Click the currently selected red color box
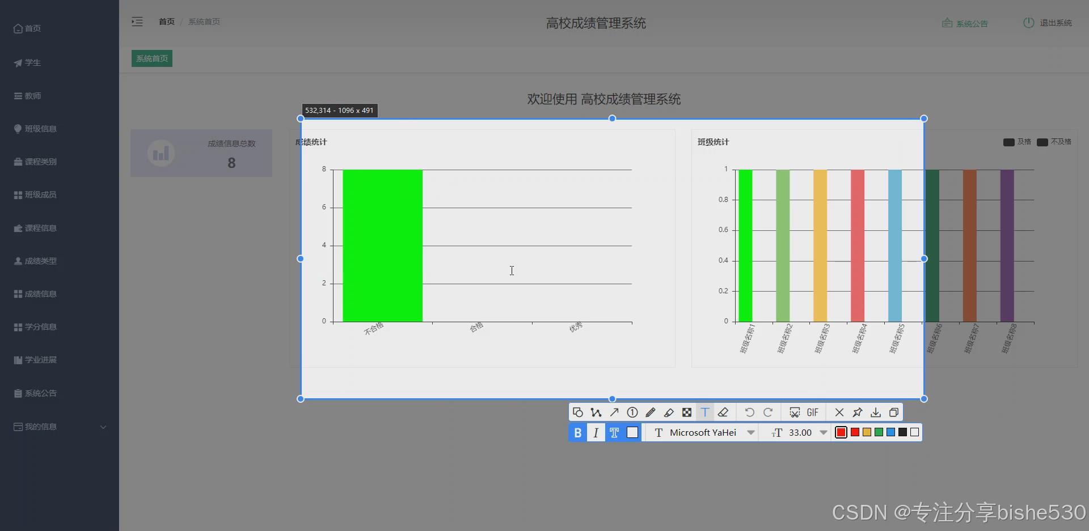This screenshot has height=531, width=1089. [841, 432]
